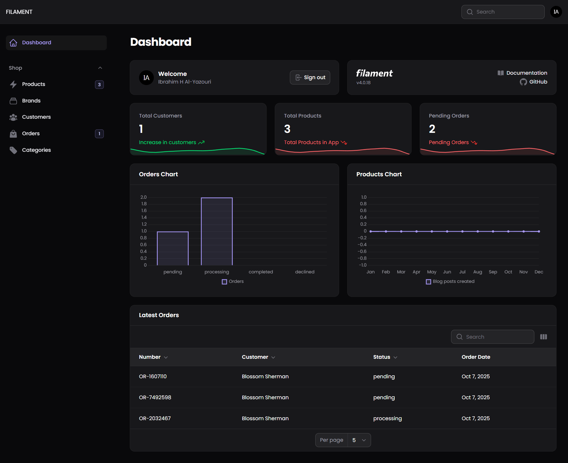Click the Pending Orders stat card
This screenshot has width=568, height=463.
488,129
